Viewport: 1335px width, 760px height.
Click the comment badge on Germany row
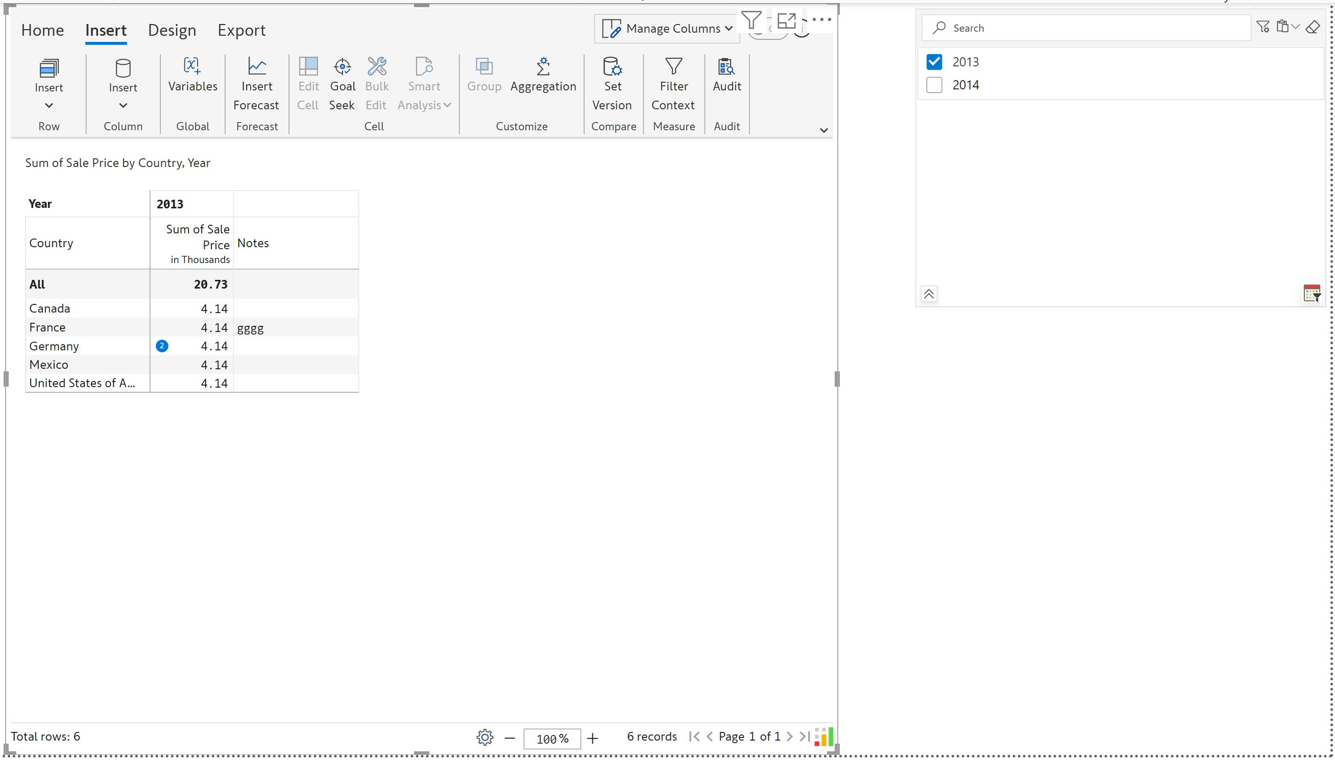click(x=162, y=346)
